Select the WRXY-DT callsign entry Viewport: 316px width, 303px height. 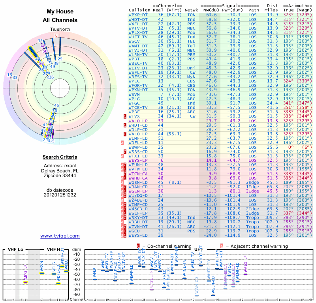pos(138,218)
